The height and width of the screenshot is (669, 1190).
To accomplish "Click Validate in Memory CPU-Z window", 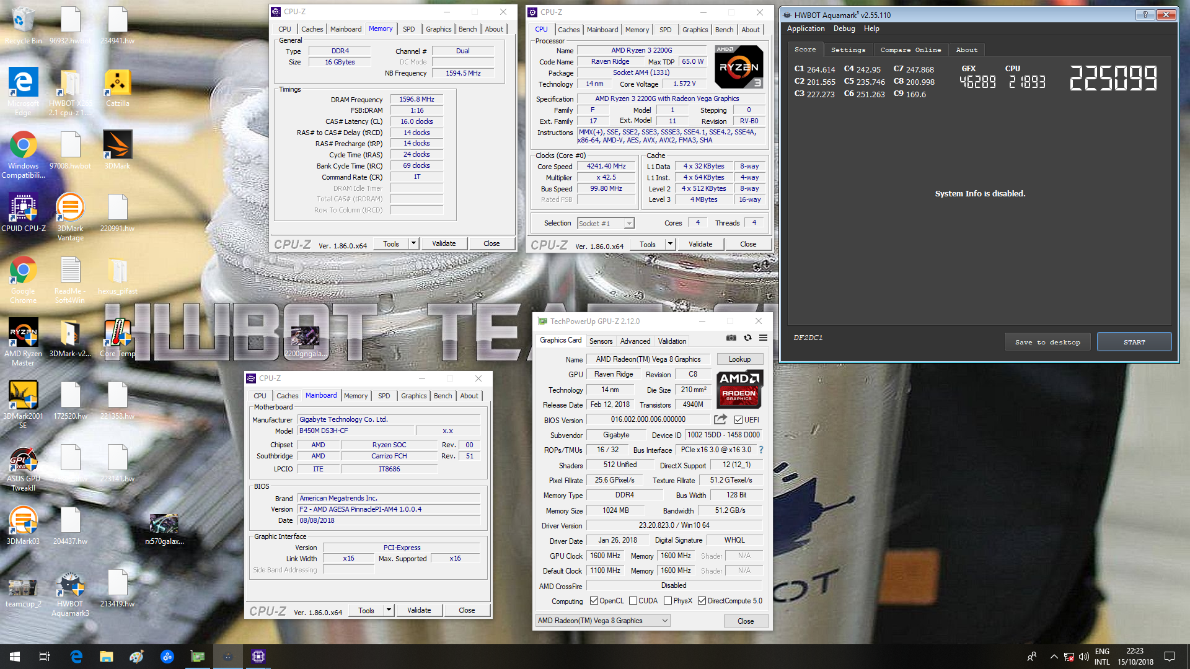I will [444, 243].
